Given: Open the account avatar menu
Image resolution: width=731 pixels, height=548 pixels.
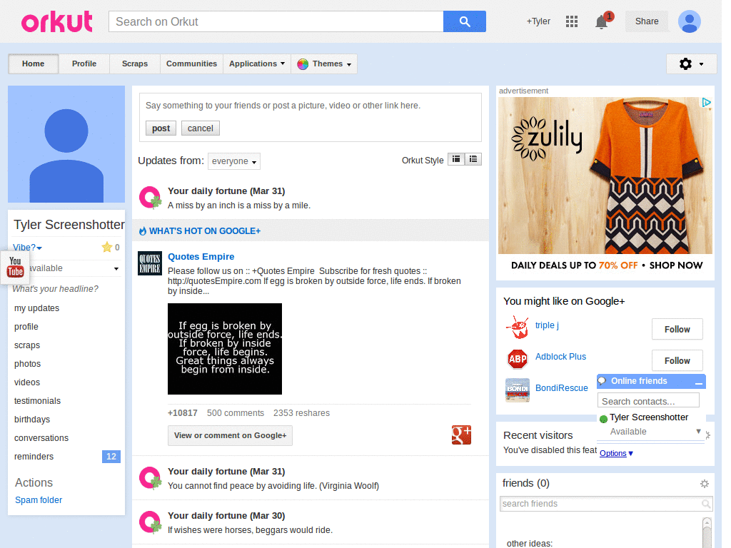Looking at the screenshot, I should point(689,21).
